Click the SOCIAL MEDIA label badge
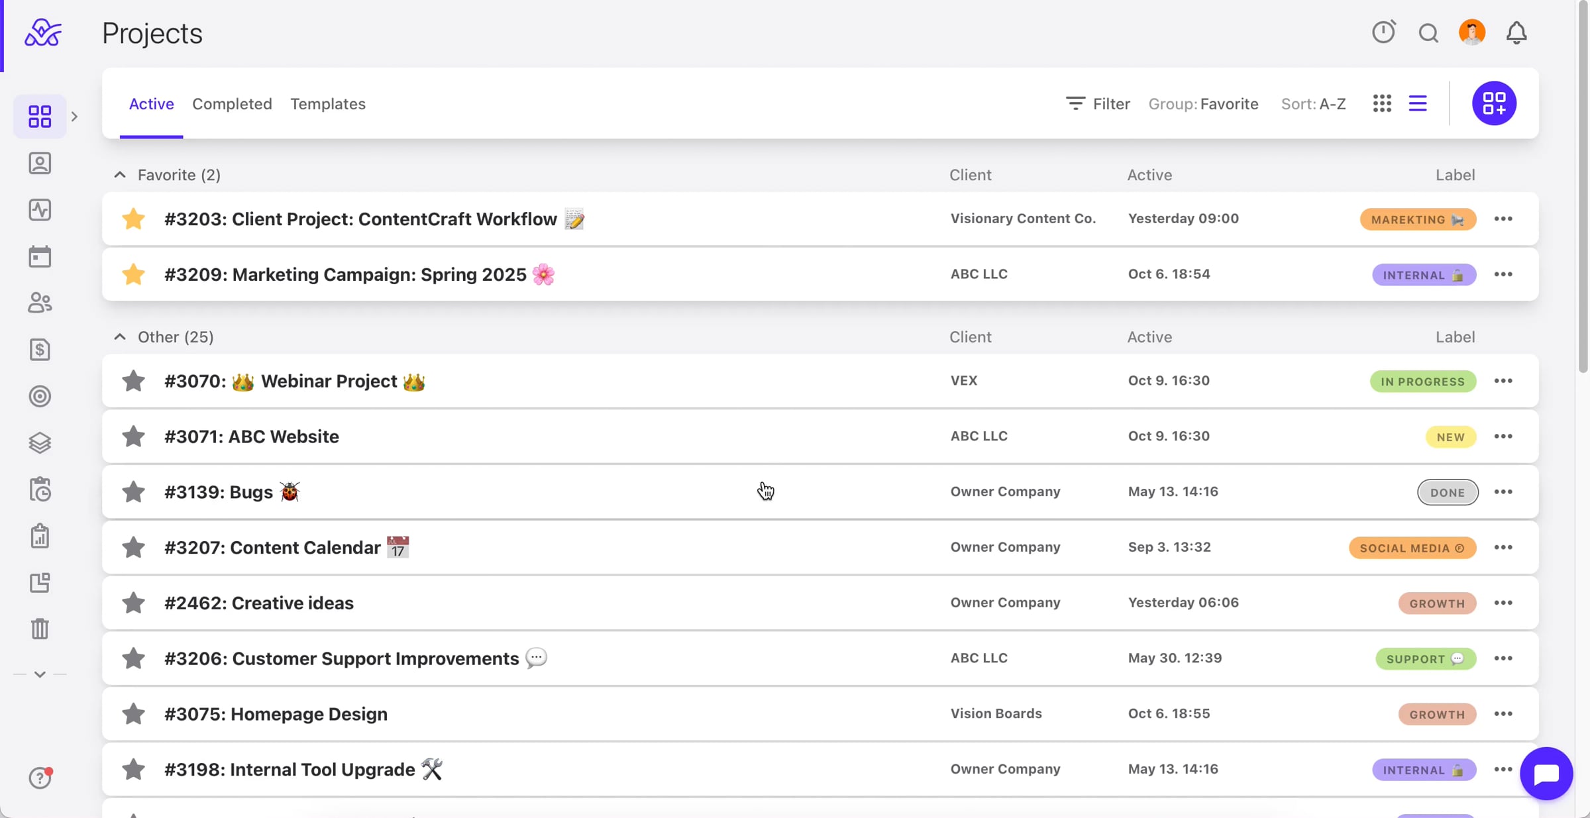Viewport: 1590px width, 818px height. pyautogui.click(x=1412, y=548)
